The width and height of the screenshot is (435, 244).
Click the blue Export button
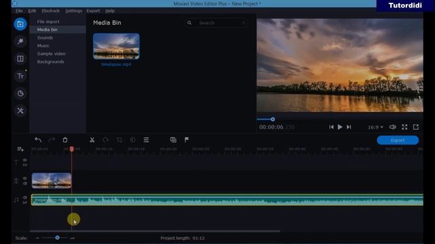398,140
